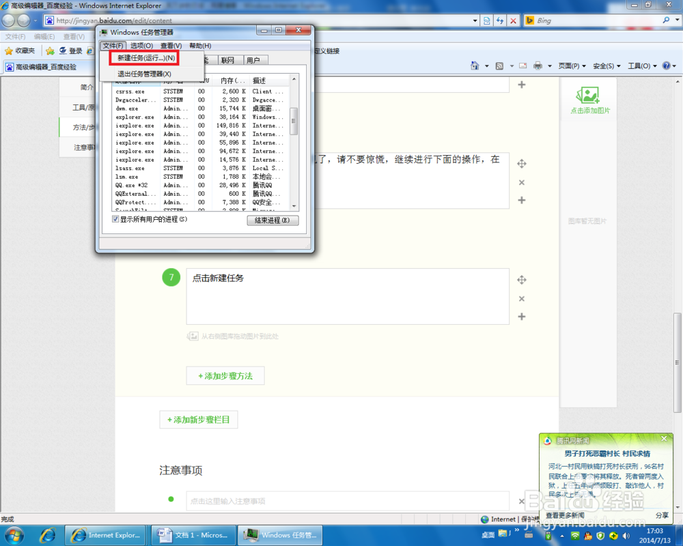The image size is (683, 546).
Task: Open the address bar history dropdown arrow
Action: [475, 20]
